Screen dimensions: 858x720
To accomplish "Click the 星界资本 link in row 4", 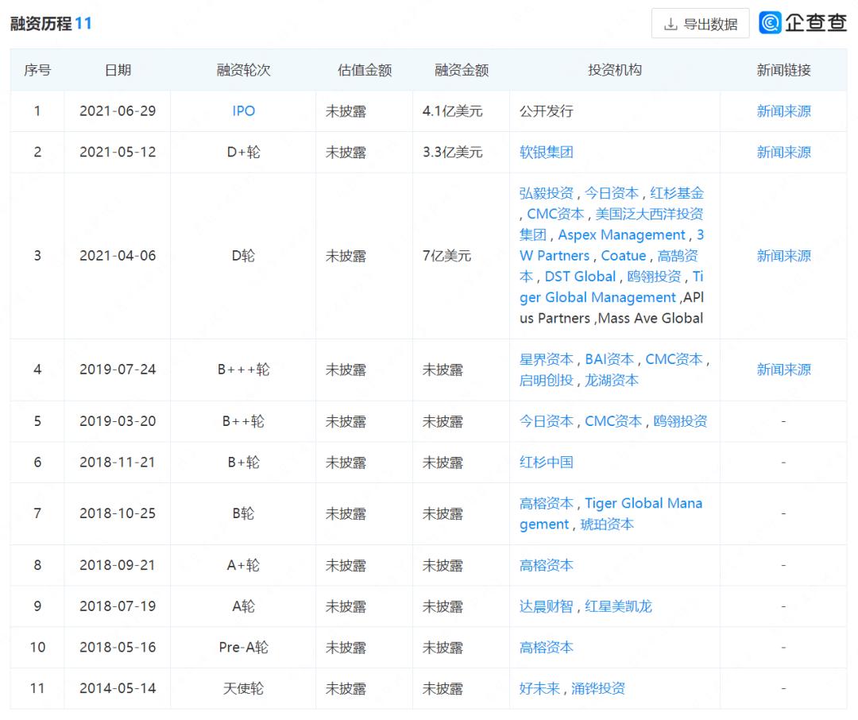I will coord(545,359).
